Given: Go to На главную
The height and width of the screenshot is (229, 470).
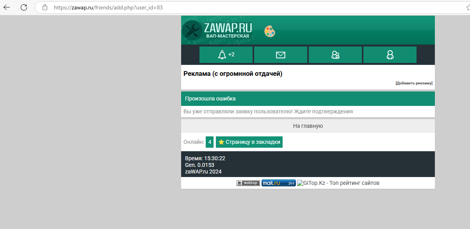Looking at the screenshot, I should 308,126.
